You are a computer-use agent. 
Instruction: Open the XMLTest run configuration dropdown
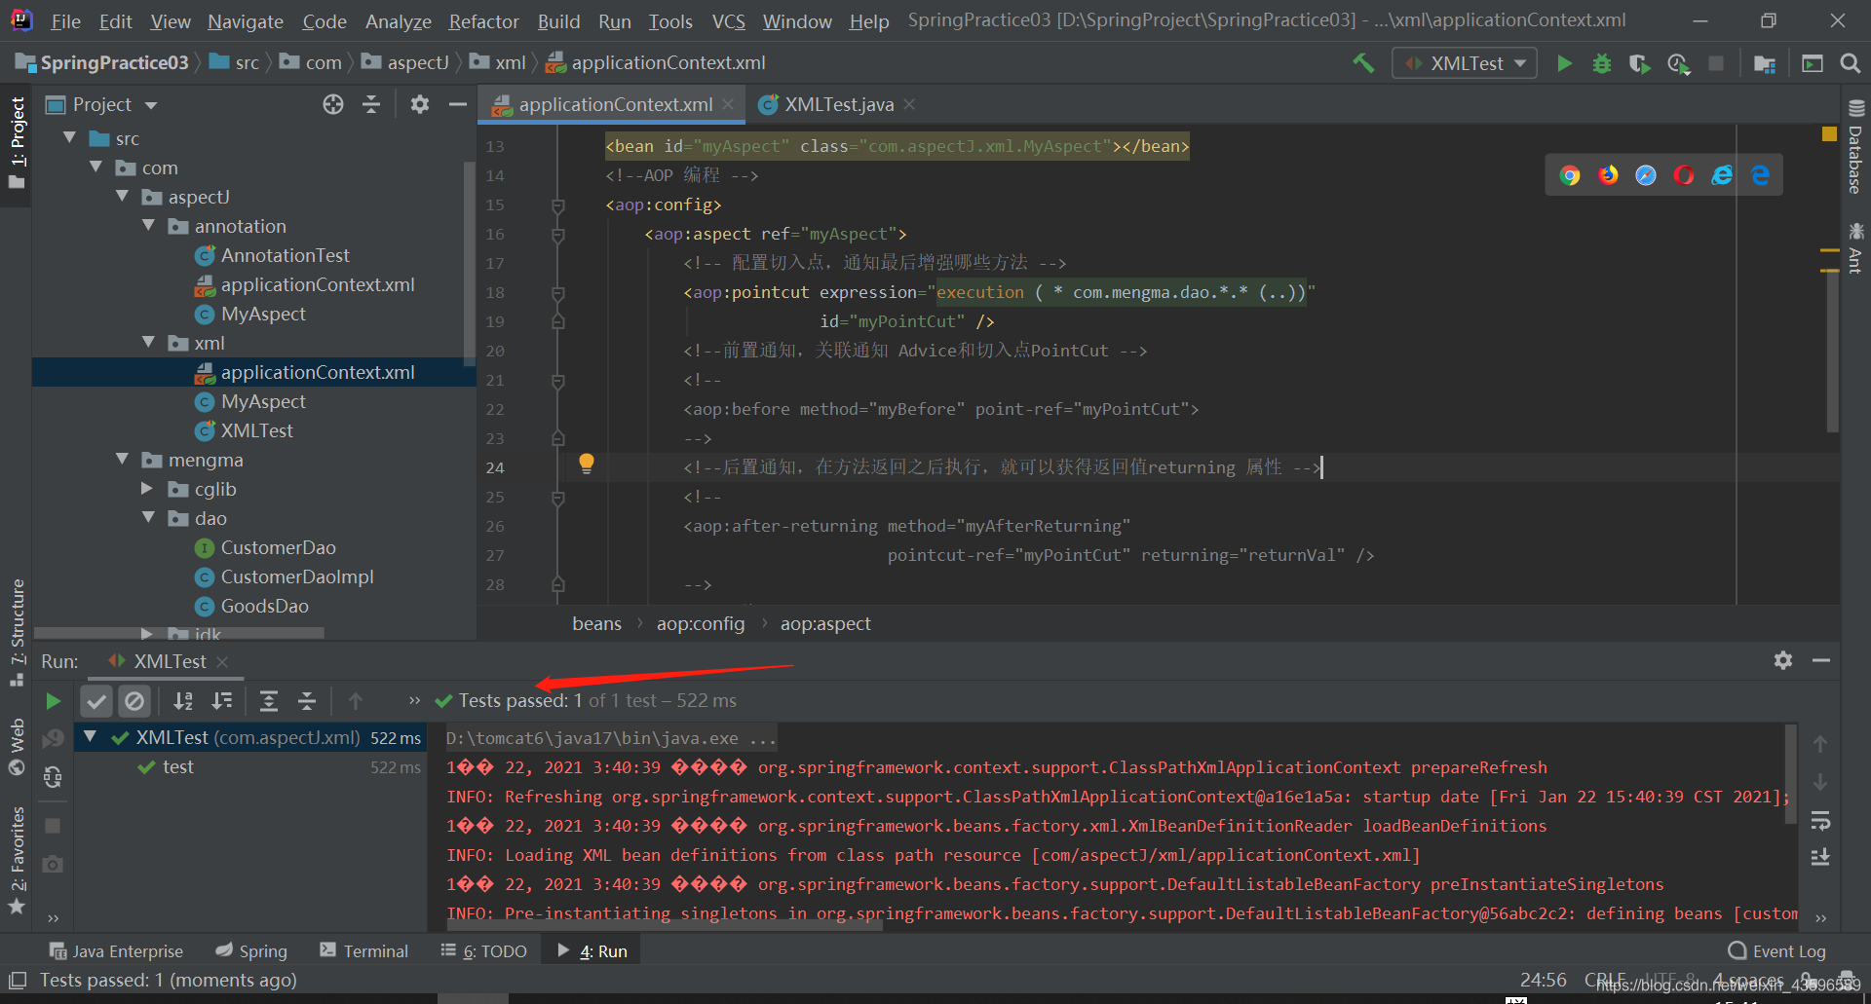click(1465, 63)
